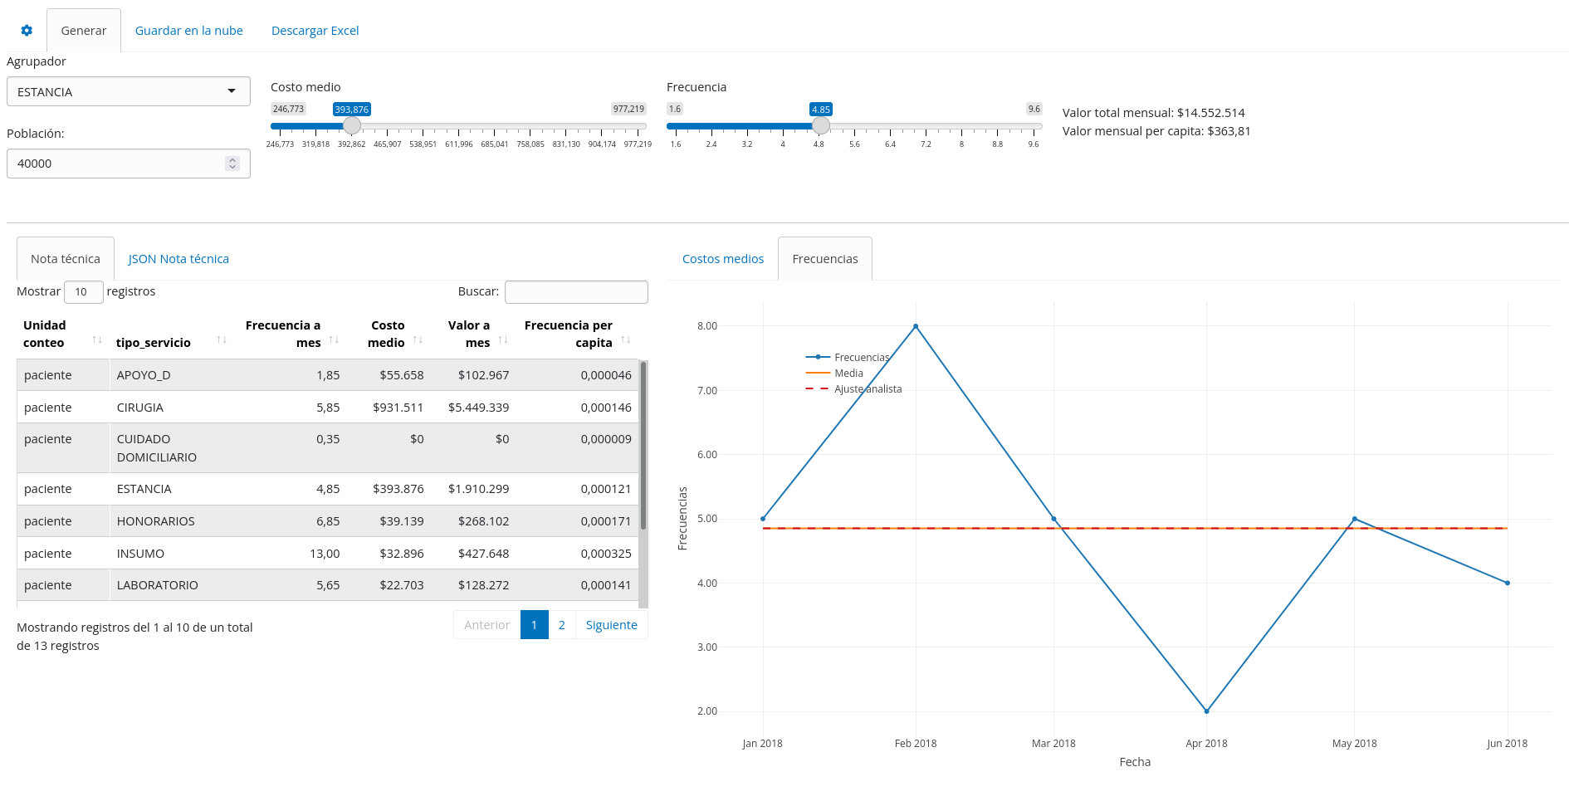Focus the Buscar search field

[576, 292]
